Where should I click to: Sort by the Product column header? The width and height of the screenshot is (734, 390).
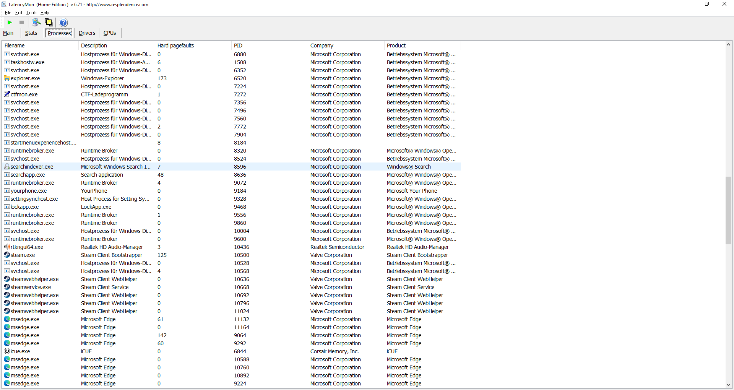pos(422,45)
